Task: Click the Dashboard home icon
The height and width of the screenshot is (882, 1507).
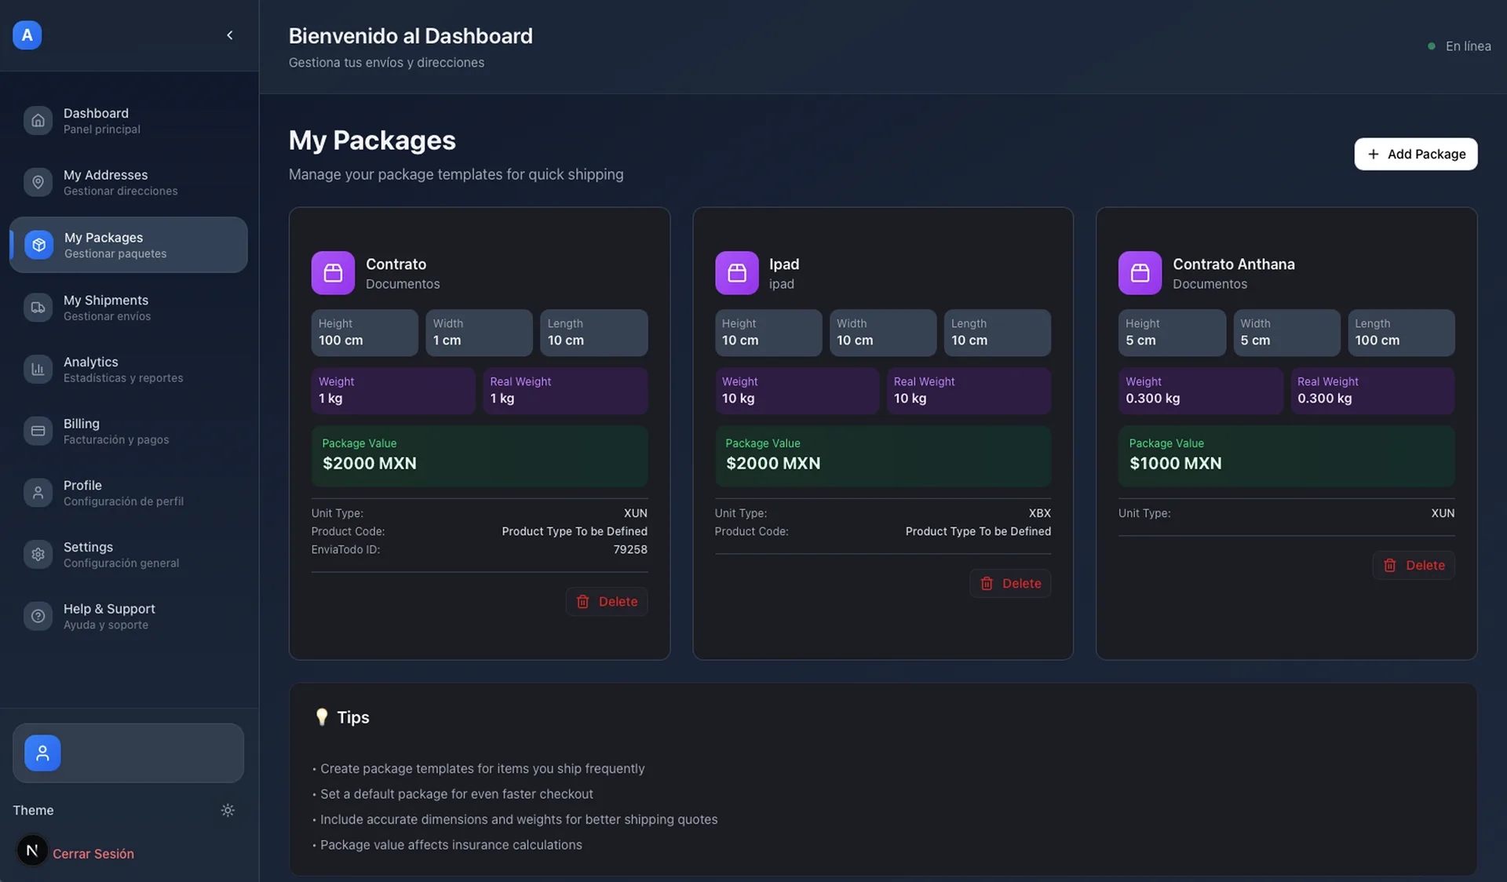Action: tap(38, 121)
